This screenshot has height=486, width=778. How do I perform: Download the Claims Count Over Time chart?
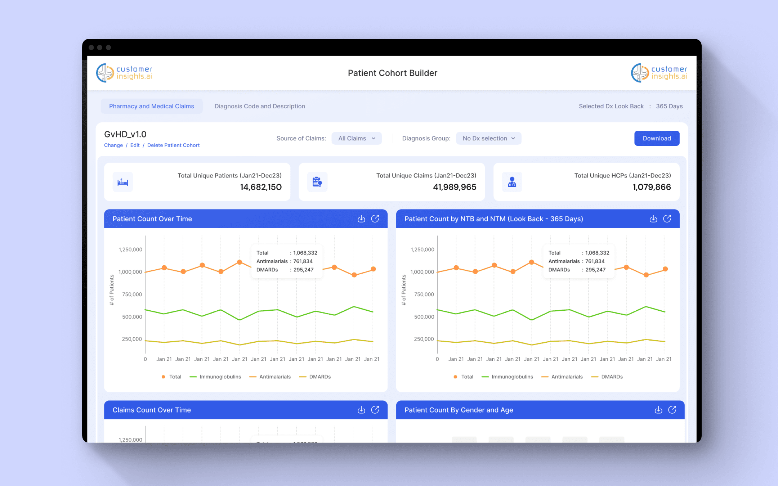pos(361,410)
